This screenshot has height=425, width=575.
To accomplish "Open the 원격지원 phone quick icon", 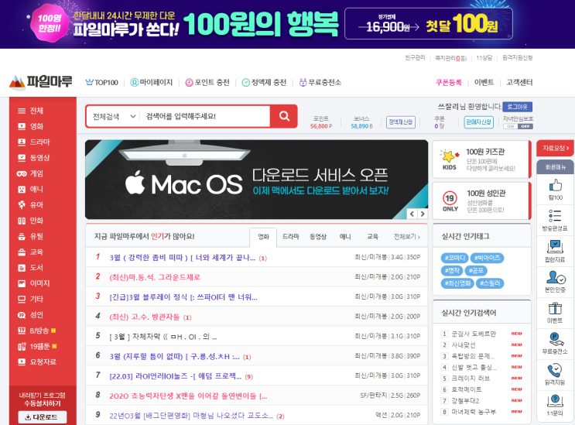I will click(555, 374).
